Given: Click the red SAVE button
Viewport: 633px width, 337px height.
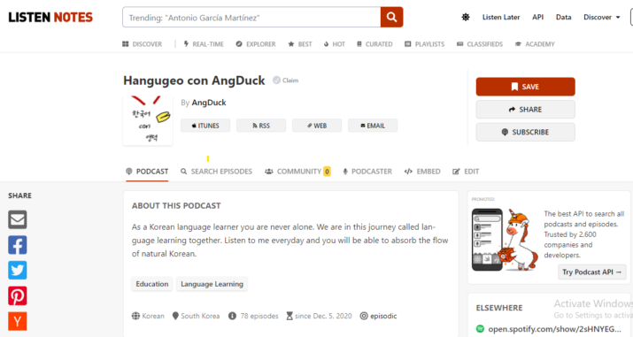Looking at the screenshot, I should 525,87.
